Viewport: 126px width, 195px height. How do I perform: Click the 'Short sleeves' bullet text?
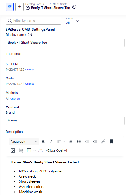coord(29,181)
